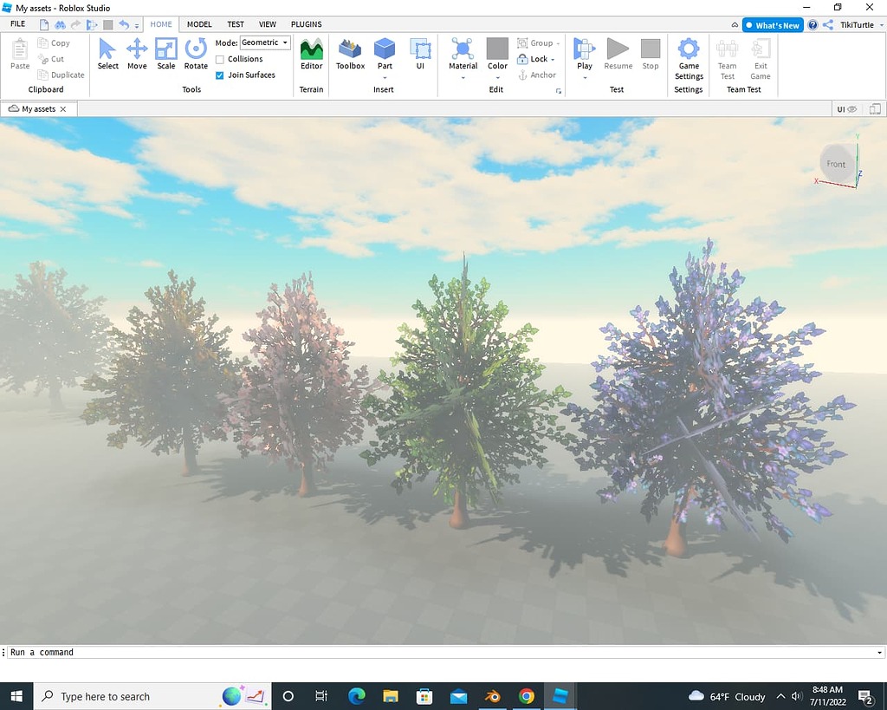Open the Terrain Editor
This screenshot has height=710, width=887.
pyautogui.click(x=311, y=54)
